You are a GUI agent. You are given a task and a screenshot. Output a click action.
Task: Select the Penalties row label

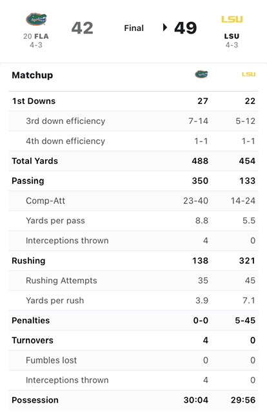point(31,321)
